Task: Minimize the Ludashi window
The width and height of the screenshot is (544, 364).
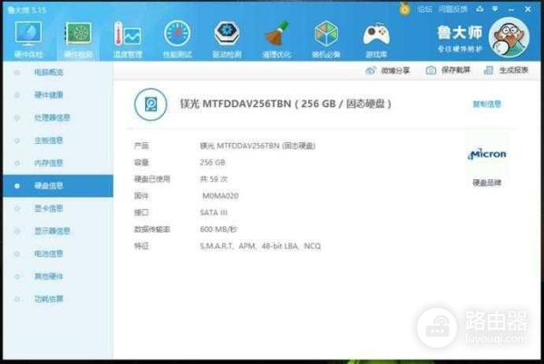Action: point(511,10)
